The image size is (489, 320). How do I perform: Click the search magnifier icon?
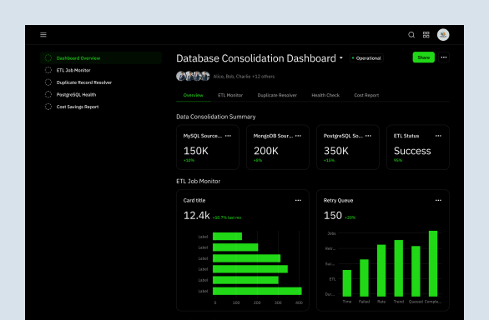point(411,35)
